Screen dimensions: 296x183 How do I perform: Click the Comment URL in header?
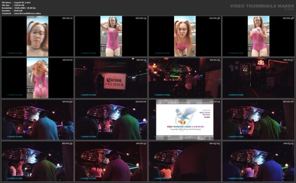[27, 14]
